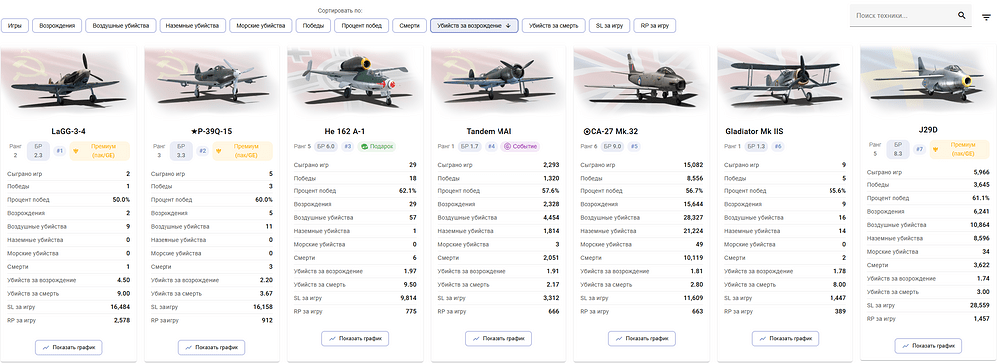This screenshot has width=997, height=363.
Task: Click the БР 6.0 badge on He 162 A-1
Action: click(x=326, y=147)
